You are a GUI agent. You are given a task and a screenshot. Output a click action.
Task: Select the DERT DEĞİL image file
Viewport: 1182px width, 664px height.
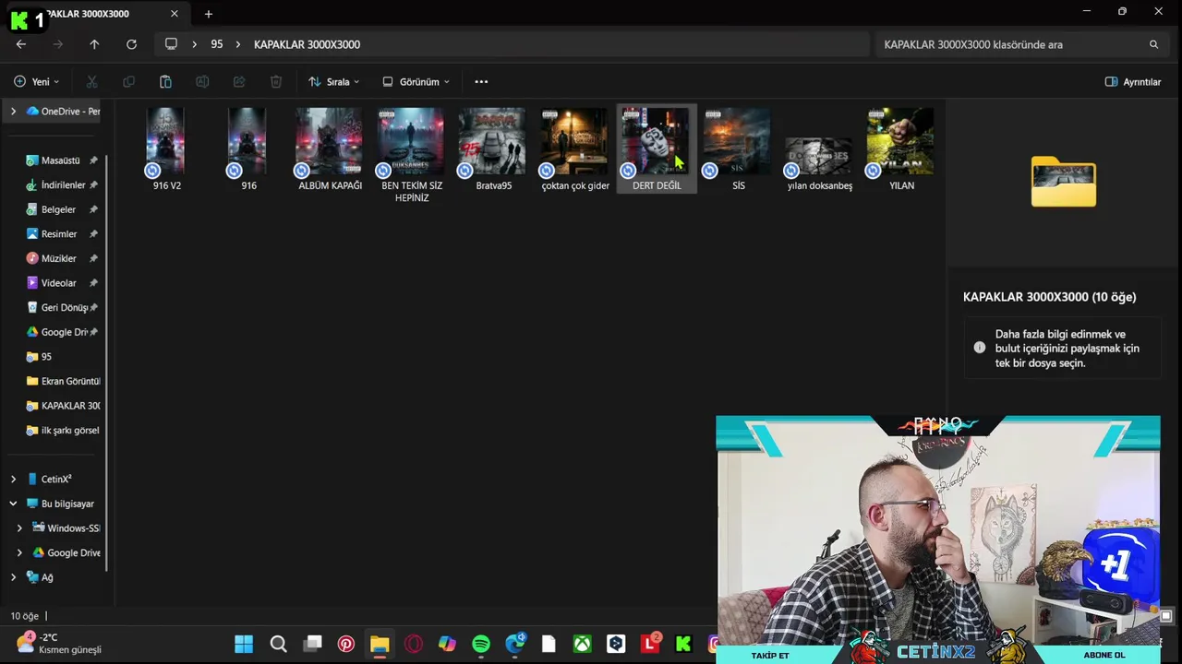click(x=656, y=148)
